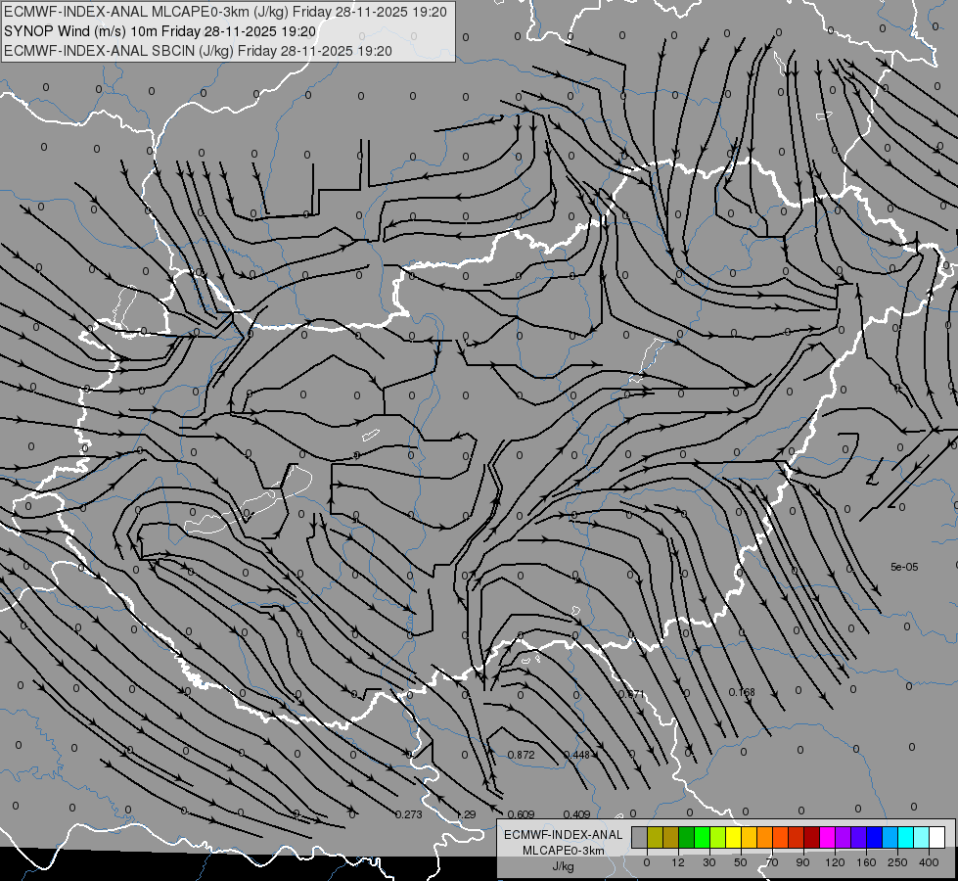
Task: Select the white legend swatch
Action: (936, 837)
